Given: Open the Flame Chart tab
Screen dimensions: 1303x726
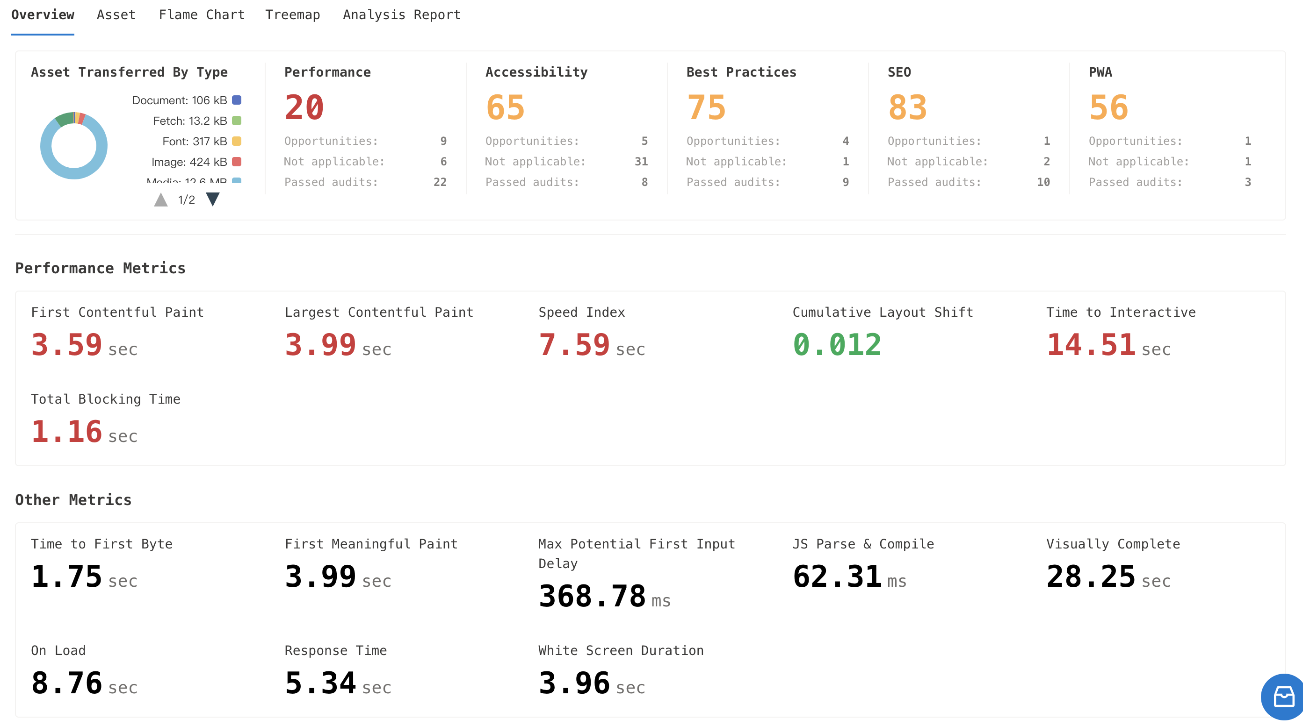Looking at the screenshot, I should tap(202, 14).
